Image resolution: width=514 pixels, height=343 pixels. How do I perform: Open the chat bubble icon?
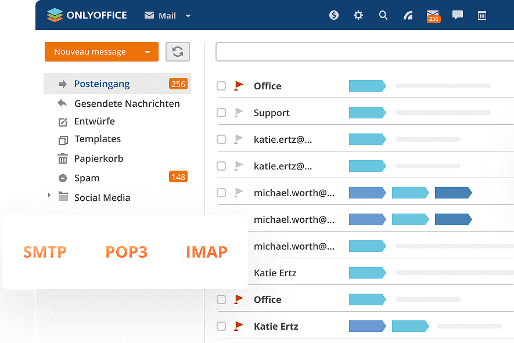point(458,16)
